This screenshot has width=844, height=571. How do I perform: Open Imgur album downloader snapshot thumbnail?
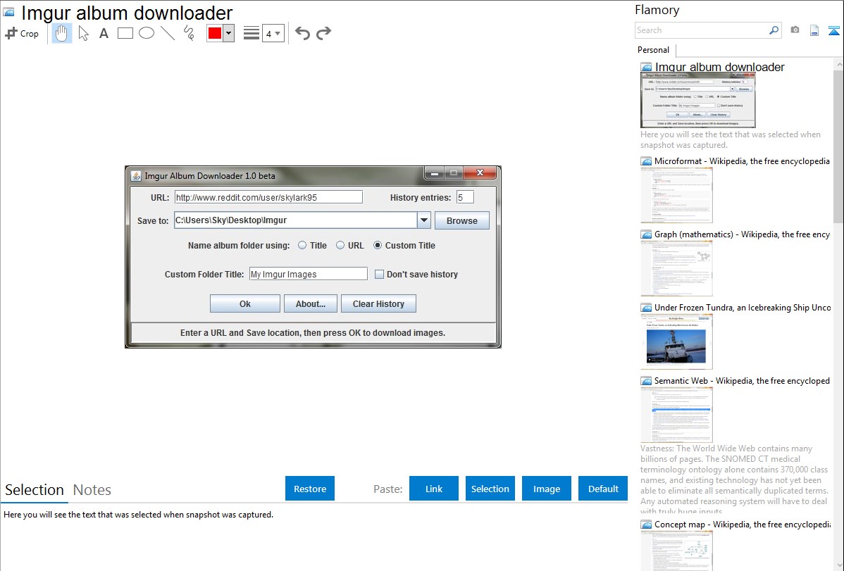[x=698, y=100]
